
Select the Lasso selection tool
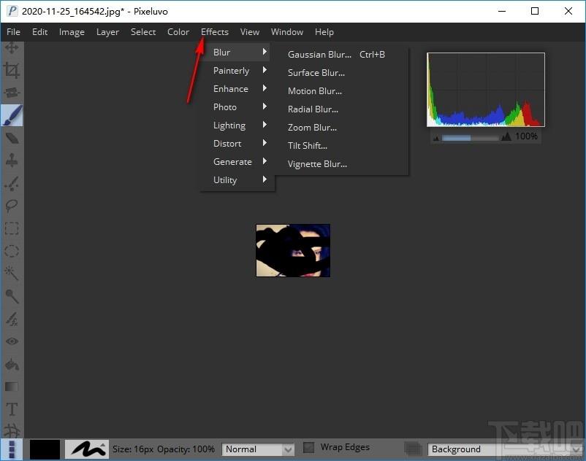tap(12, 206)
